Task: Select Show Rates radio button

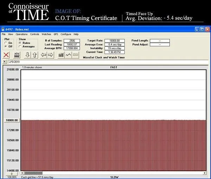Action: click(x=20, y=43)
